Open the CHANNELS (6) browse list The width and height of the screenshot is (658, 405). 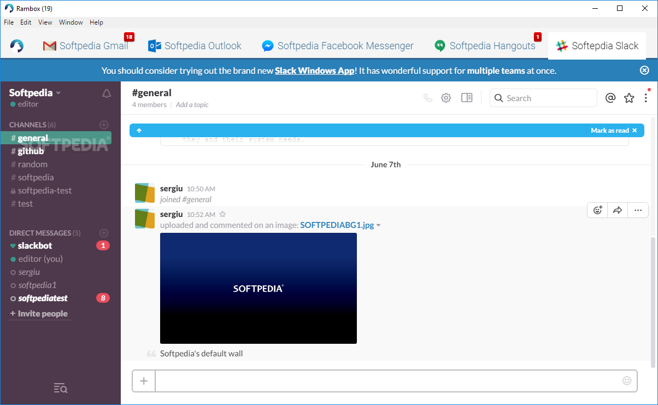tap(32, 125)
